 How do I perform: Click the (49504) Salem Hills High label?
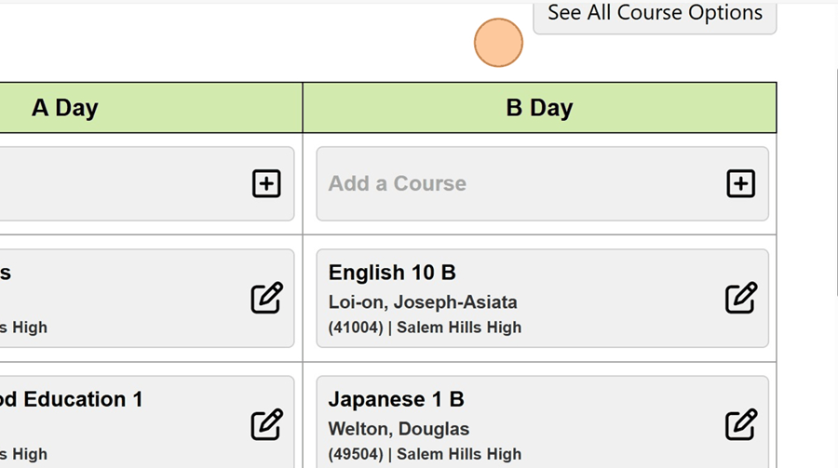425,454
